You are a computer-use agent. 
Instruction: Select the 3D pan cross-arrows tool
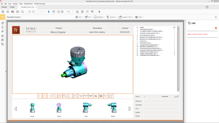(x=60, y=96)
